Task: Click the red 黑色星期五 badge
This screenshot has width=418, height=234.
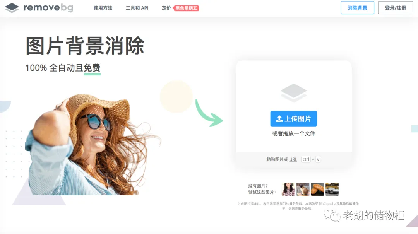Action: coord(186,8)
